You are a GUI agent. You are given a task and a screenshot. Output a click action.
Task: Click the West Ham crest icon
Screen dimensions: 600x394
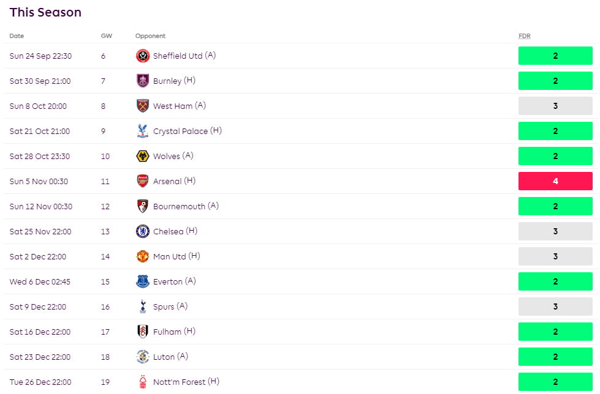click(143, 106)
